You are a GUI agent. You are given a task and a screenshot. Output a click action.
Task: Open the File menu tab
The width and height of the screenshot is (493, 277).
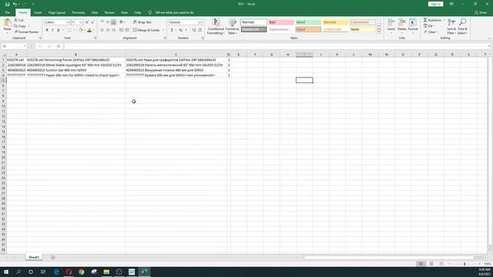point(7,12)
